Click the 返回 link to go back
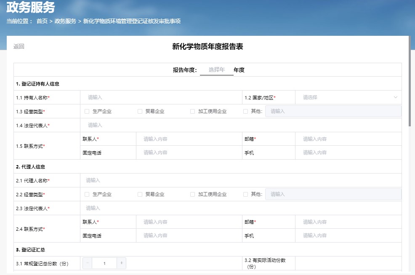 (19, 46)
